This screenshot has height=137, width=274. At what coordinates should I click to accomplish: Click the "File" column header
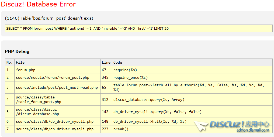click(57, 63)
